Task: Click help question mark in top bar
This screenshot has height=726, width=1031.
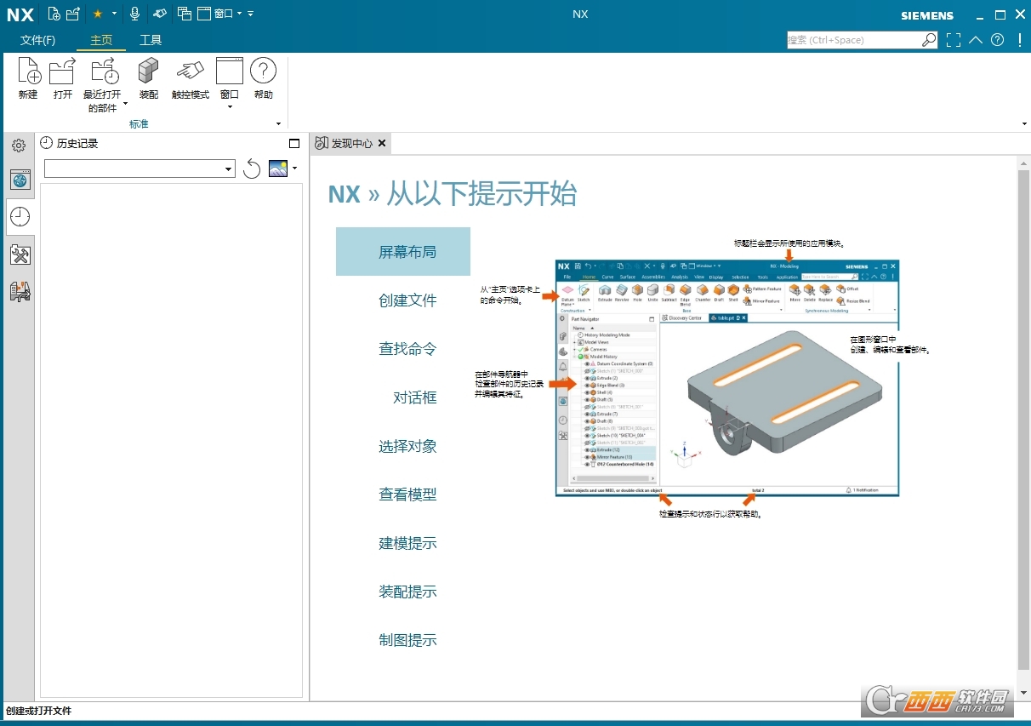Action: (997, 40)
